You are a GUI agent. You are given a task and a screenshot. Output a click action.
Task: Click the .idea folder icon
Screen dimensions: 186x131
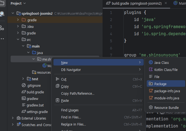point(24,26)
